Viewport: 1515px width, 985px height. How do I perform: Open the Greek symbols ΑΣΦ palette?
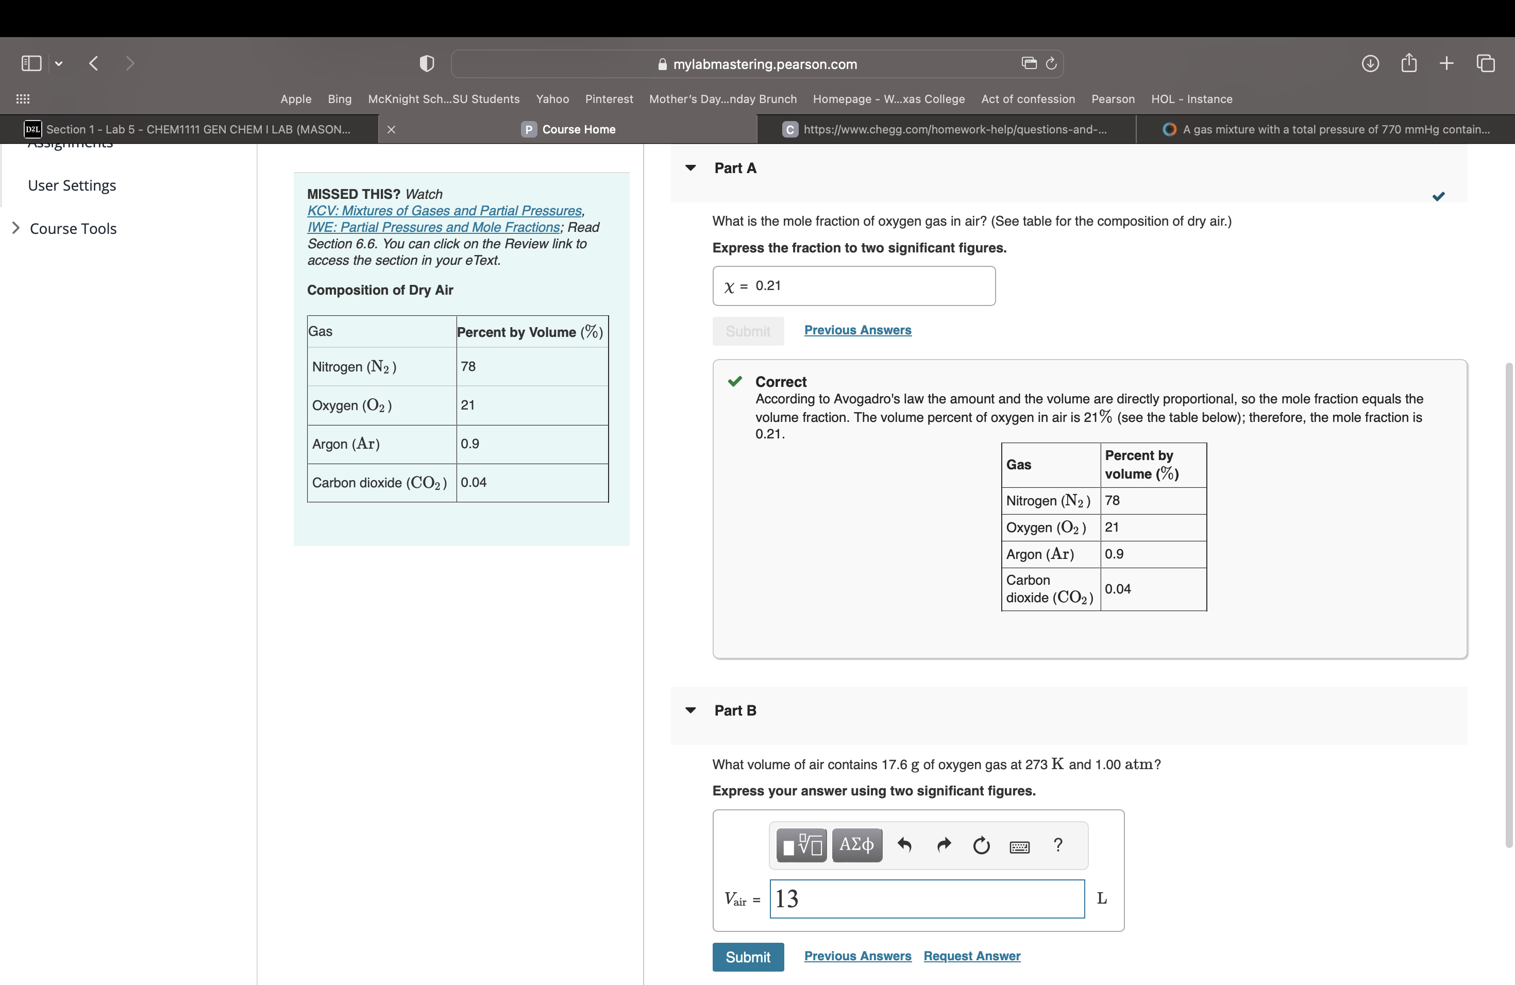(x=856, y=845)
